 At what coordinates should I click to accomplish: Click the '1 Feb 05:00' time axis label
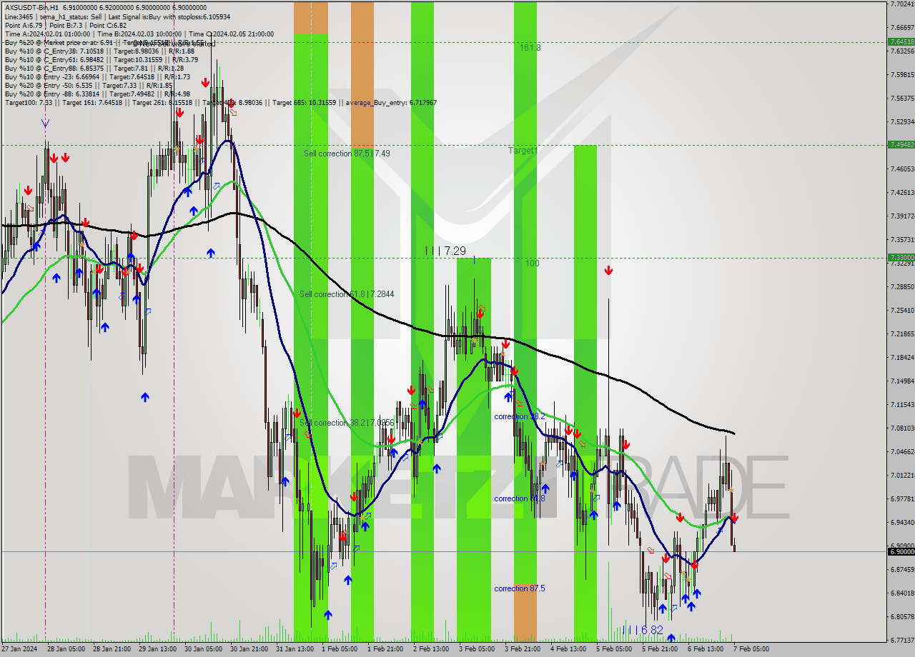(x=340, y=649)
